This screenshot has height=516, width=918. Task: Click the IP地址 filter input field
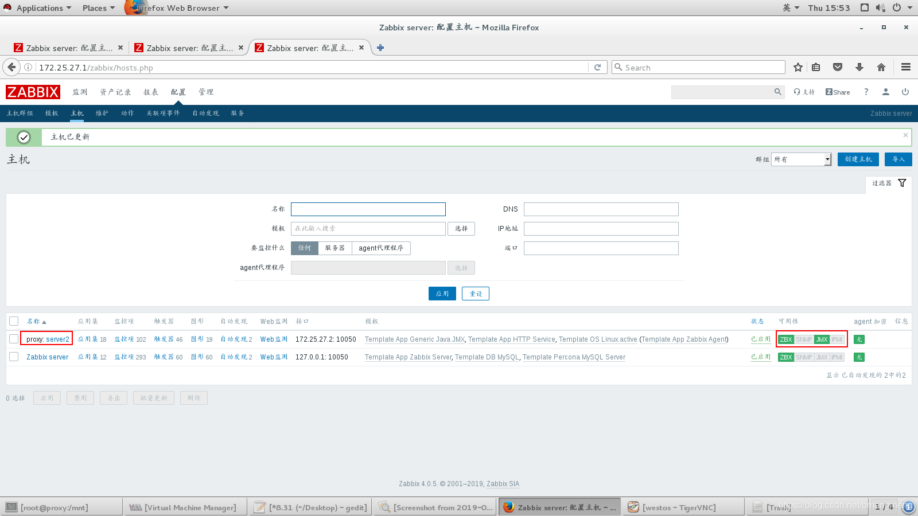pos(601,229)
